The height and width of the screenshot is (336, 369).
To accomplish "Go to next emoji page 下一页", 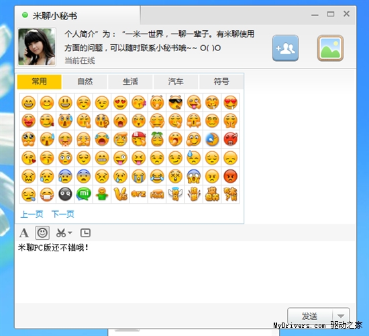I will pos(63,214).
